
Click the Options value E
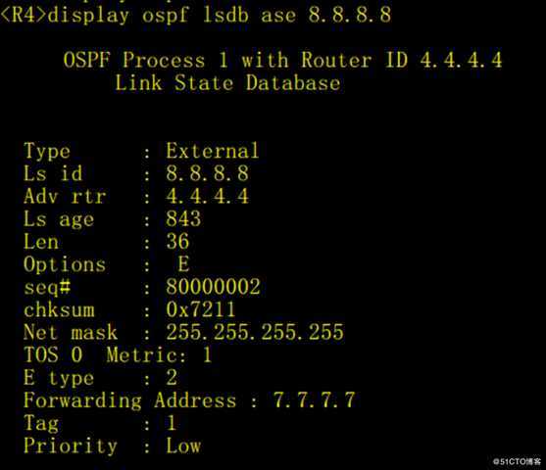click(x=183, y=263)
